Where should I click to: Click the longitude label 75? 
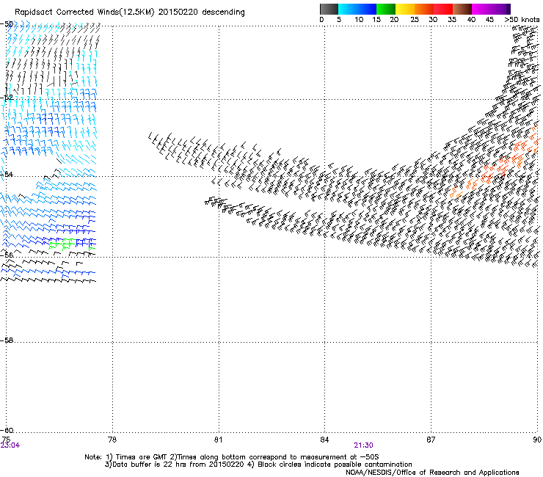[x=6, y=440]
